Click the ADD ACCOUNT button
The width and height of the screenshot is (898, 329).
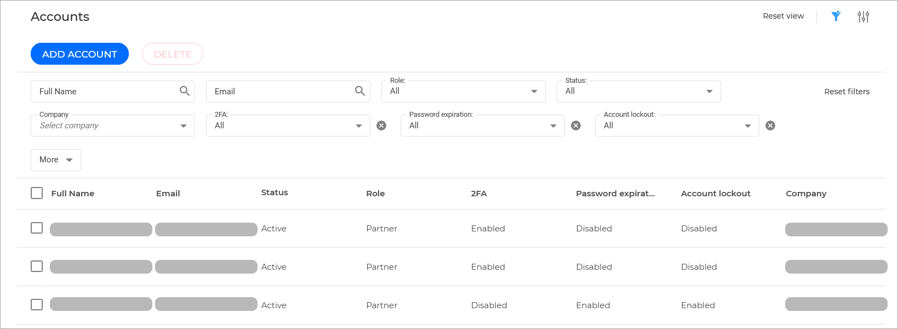(x=79, y=54)
